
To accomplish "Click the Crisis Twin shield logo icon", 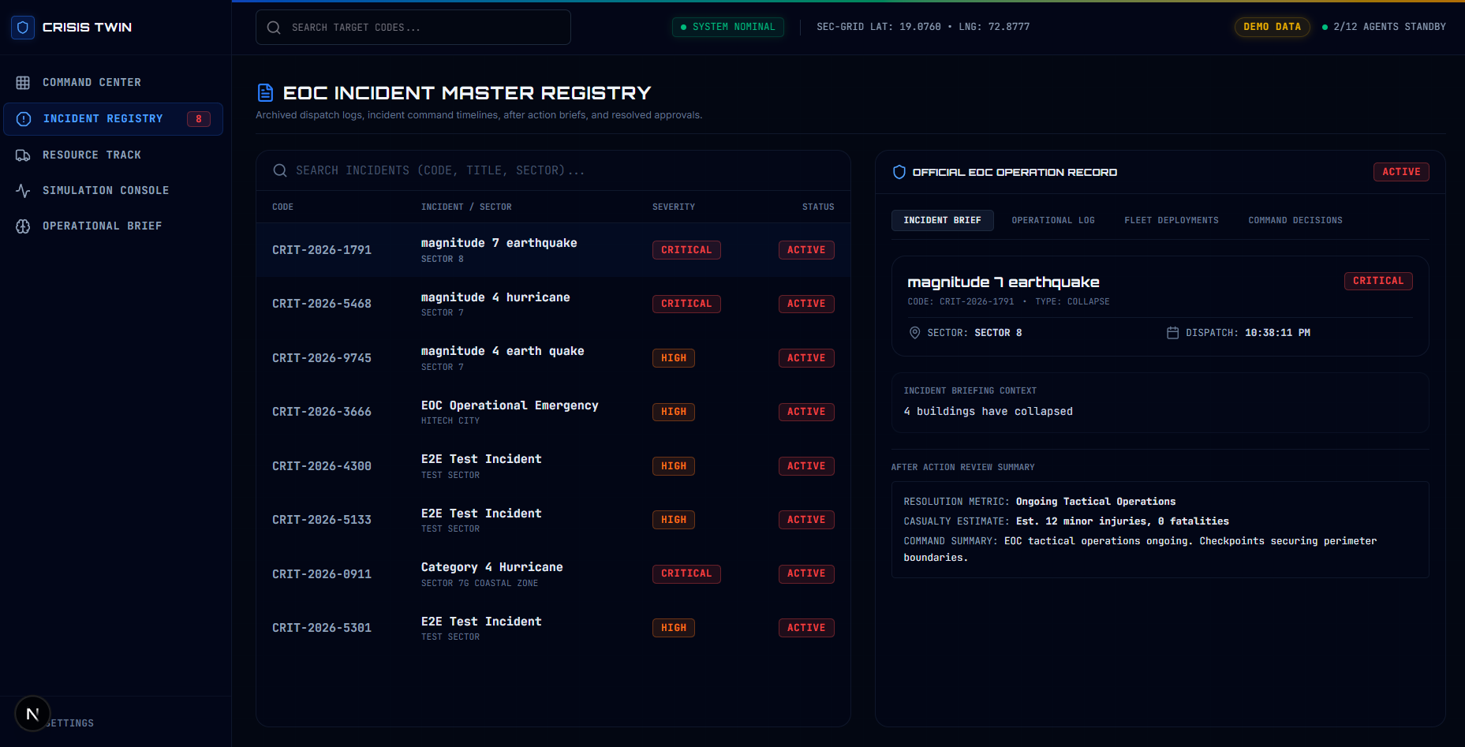I will (x=23, y=28).
